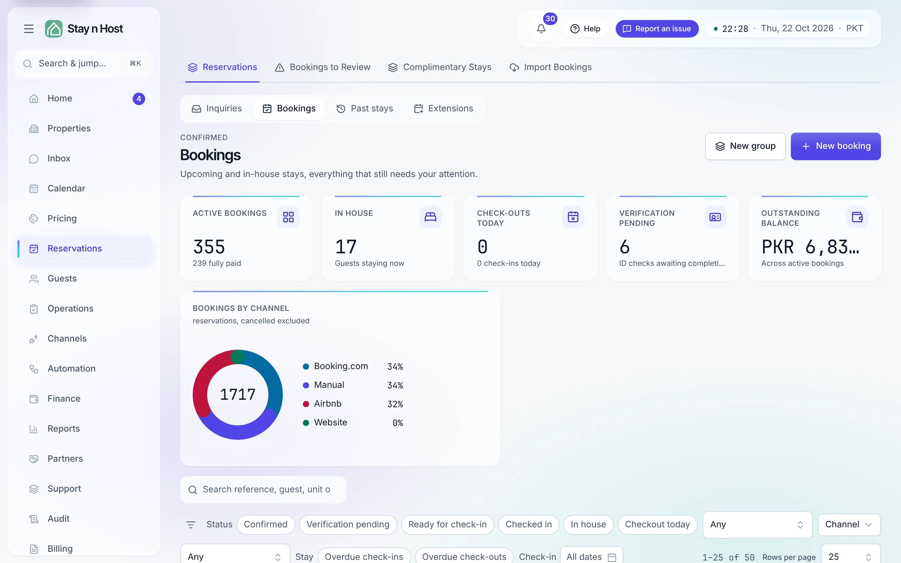901x563 pixels.
Task: Click the Search & jump field
Action: [x=84, y=64]
